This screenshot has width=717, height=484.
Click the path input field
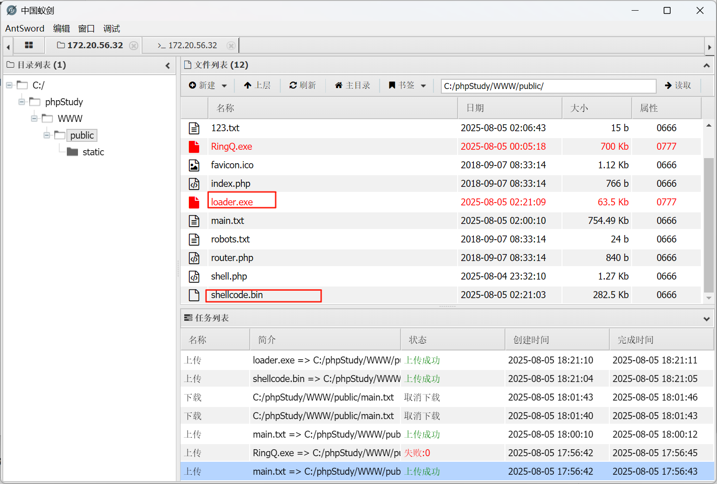[x=549, y=86]
